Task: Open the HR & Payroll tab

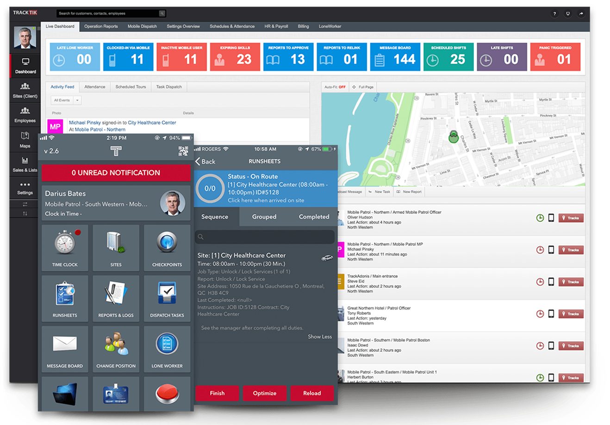Action: click(276, 26)
